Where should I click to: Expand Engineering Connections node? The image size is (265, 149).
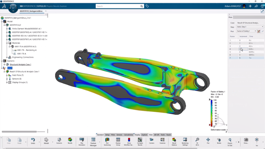point(7,57)
